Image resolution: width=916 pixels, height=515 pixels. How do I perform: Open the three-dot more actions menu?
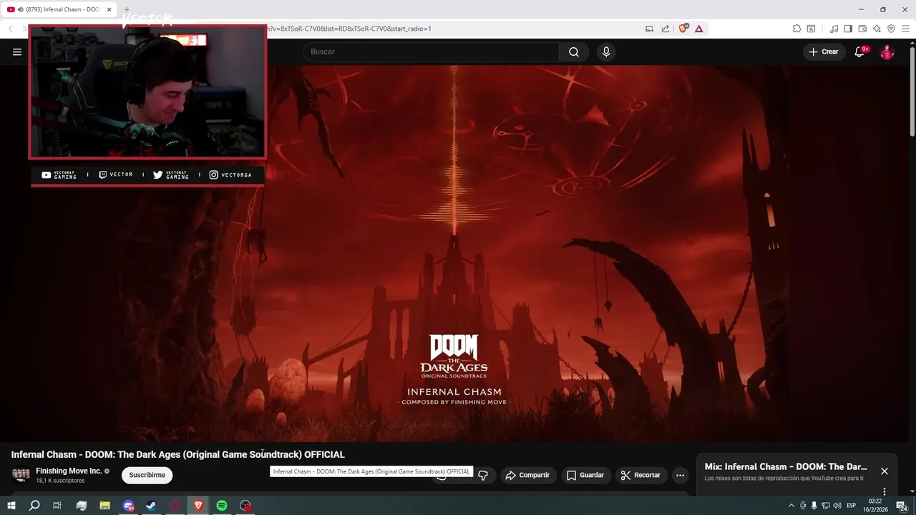(x=681, y=475)
